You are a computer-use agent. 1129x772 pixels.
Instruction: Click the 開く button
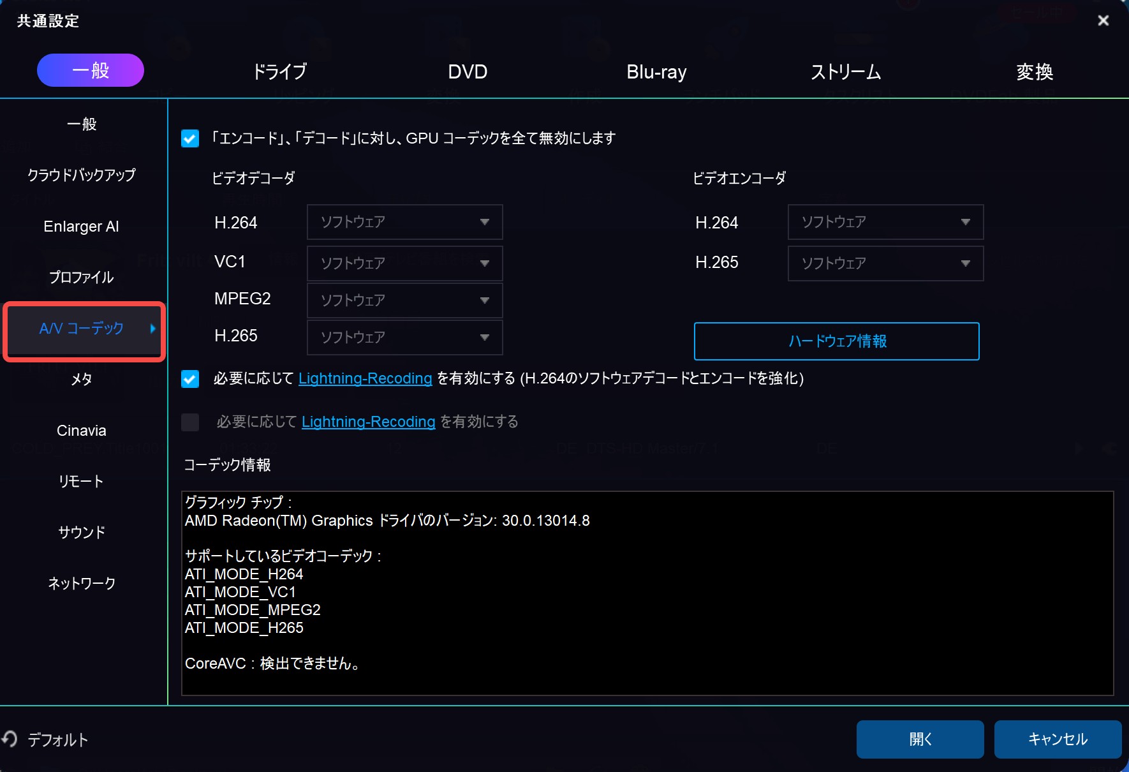click(920, 739)
